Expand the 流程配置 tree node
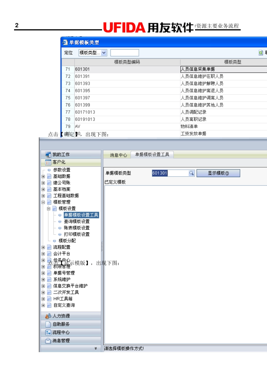 [x=43, y=247]
